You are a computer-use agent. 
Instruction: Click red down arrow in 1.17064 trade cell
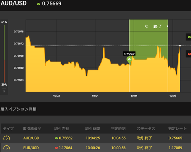pyautogui.click(x=57, y=148)
